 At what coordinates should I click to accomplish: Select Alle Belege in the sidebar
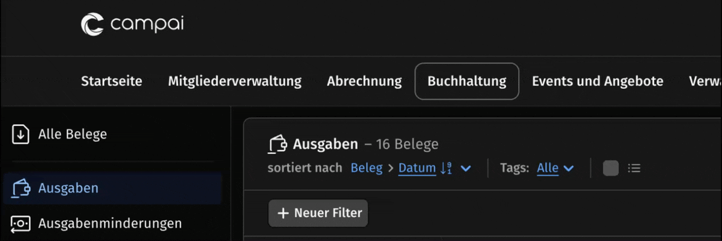tap(73, 134)
